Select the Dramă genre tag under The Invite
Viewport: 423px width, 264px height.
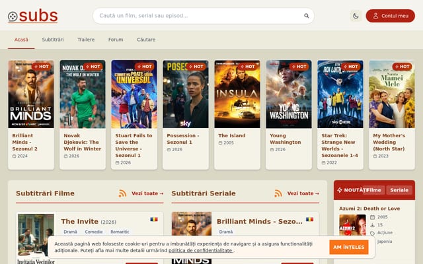71,232
